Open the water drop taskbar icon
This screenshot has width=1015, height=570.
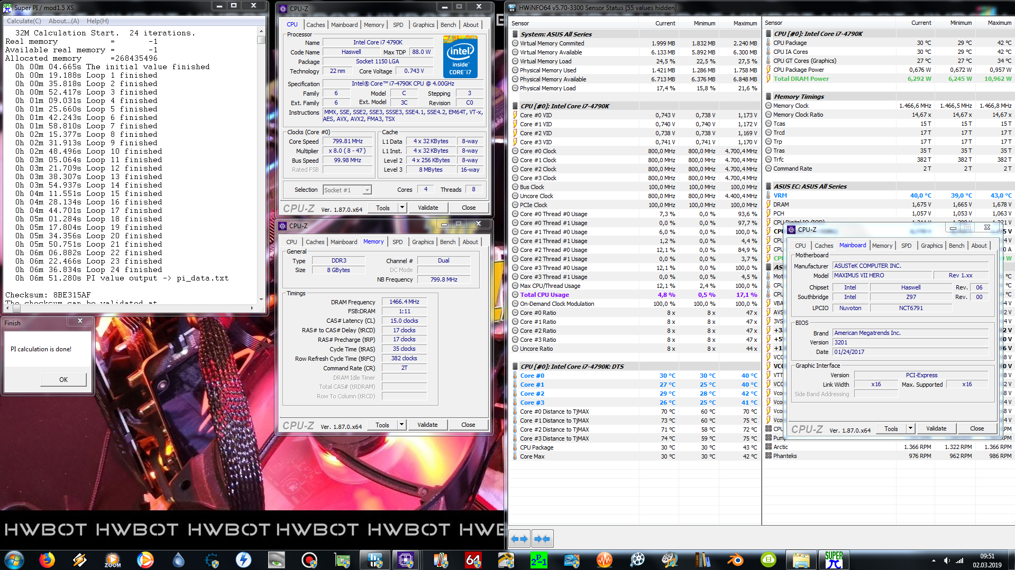[x=178, y=559]
